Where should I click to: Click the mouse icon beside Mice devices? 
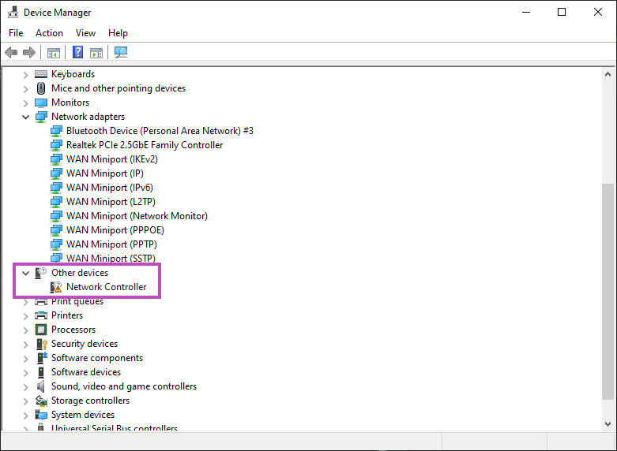pyautogui.click(x=41, y=88)
